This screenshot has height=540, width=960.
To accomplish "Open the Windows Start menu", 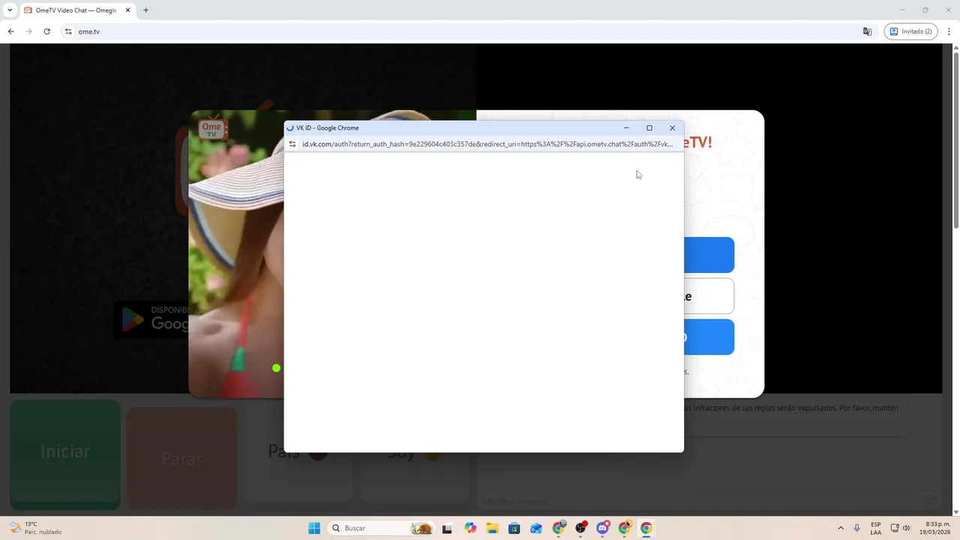I will 314,528.
